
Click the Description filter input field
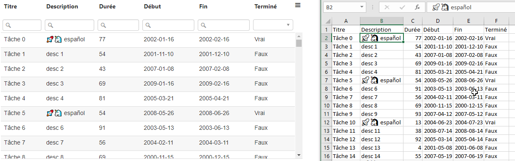click(x=70, y=25)
